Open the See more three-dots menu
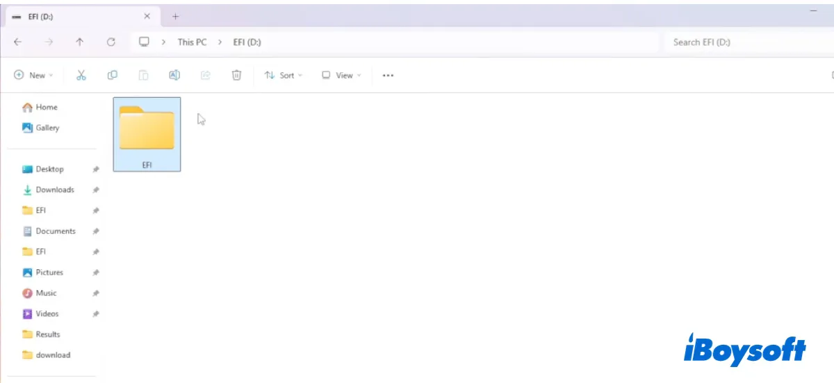Screen dimensions: 834x383 388,75
